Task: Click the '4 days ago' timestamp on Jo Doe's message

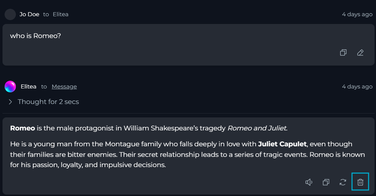Action: pyautogui.click(x=357, y=14)
